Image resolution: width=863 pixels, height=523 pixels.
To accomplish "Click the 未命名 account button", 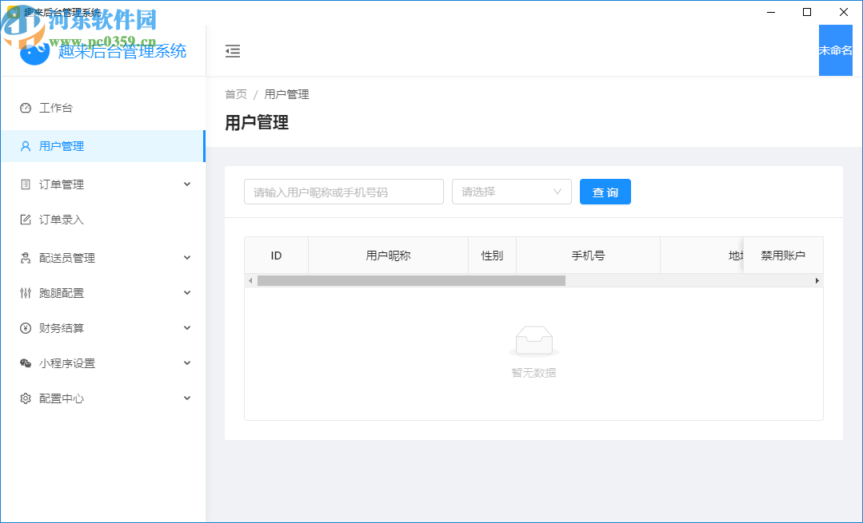I will (836, 50).
